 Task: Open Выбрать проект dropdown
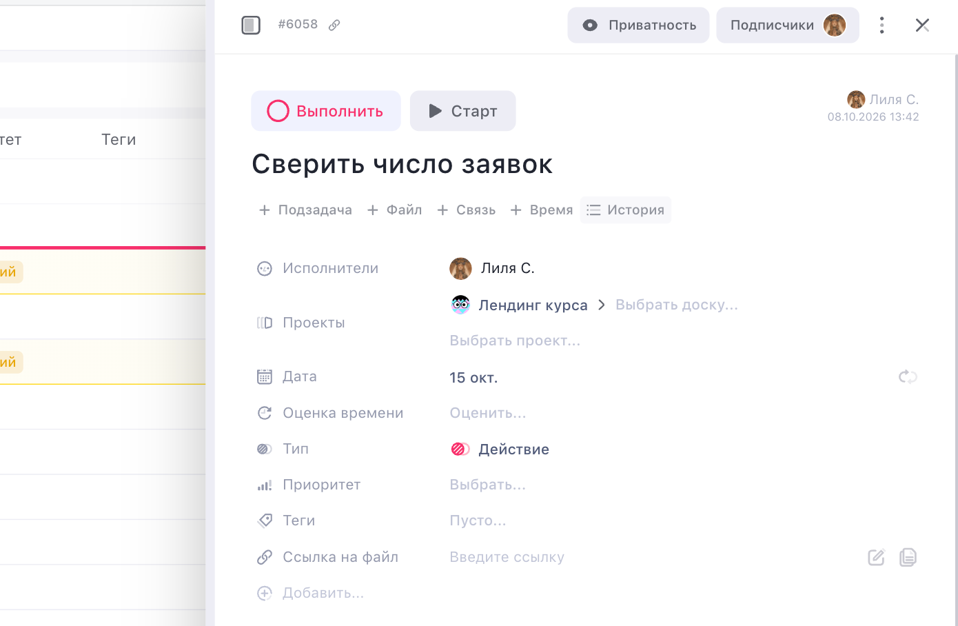coord(515,341)
